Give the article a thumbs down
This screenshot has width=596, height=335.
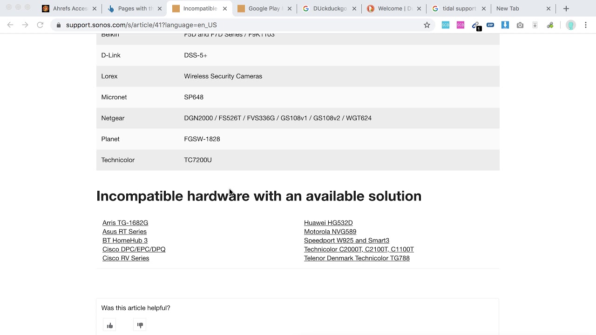[140, 325]
